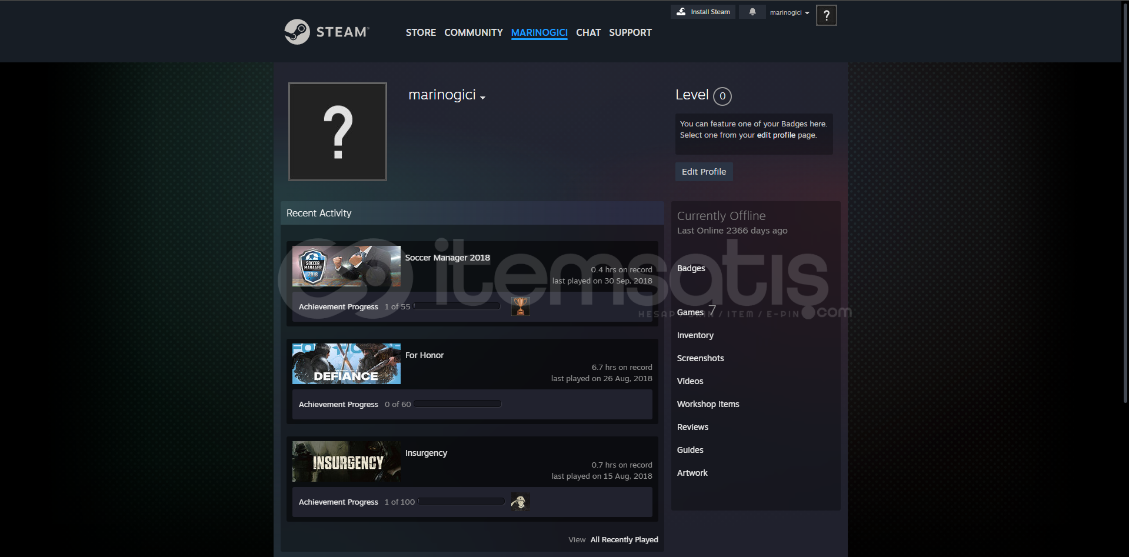Follow the edit profile link in the badge text
Viewport: 1129px width, 557px height.
click(x=776, y=135)
